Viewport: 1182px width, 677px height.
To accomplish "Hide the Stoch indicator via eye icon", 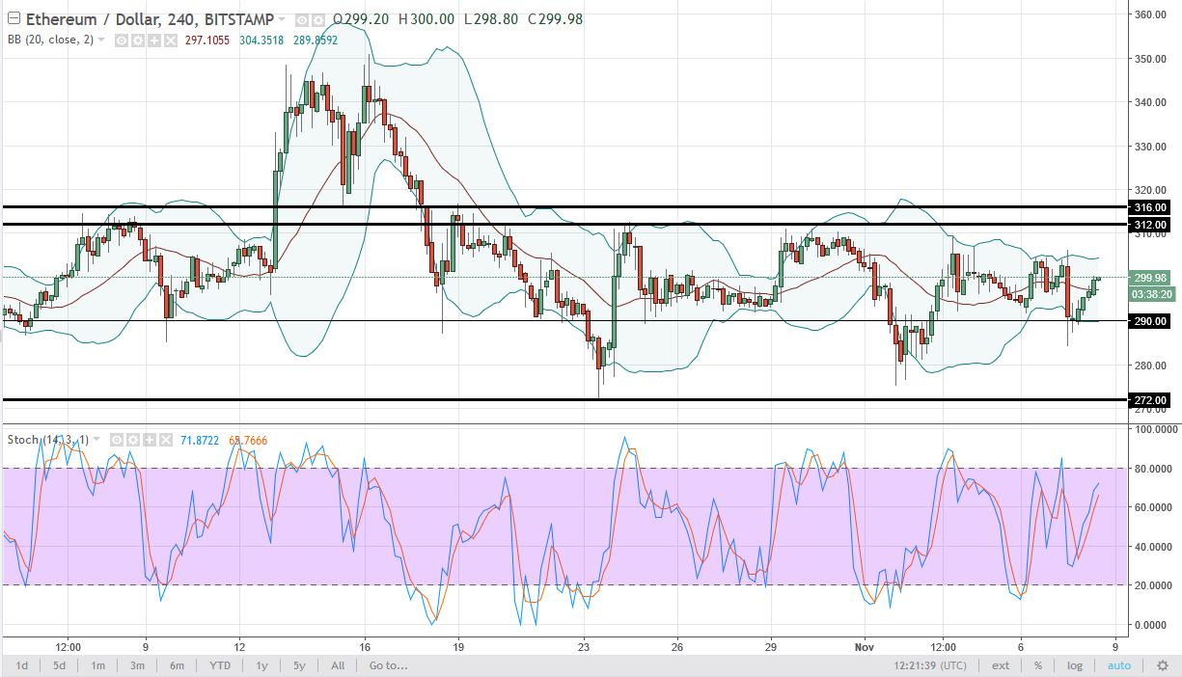I will click(117, 440).
